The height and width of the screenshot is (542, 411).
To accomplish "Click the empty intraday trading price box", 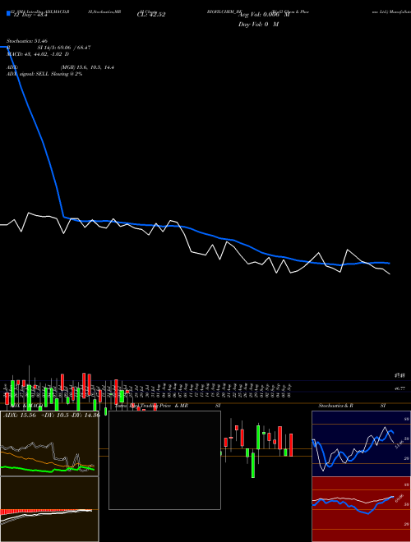I will (164, 460).
